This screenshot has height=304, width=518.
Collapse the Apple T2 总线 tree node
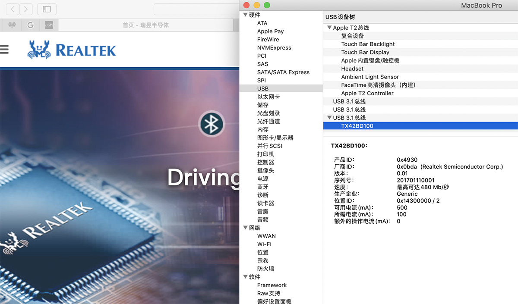click(329, 28)
